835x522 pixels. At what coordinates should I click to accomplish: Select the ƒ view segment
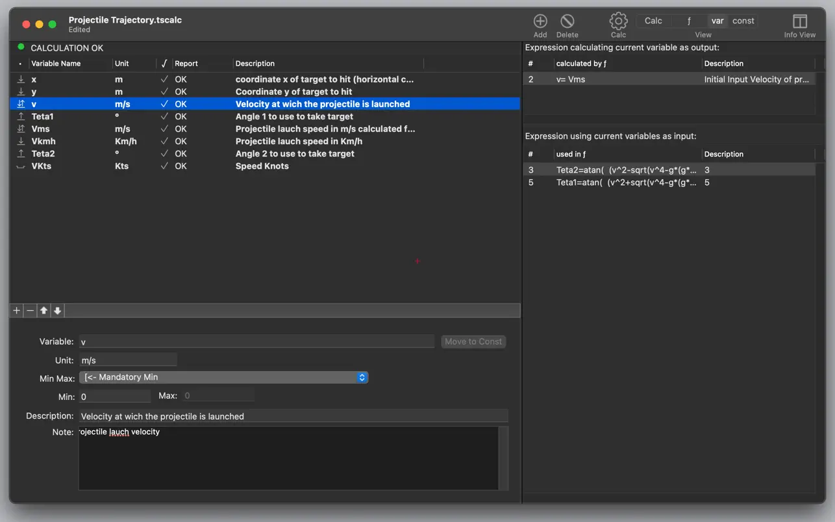(689, 21)
